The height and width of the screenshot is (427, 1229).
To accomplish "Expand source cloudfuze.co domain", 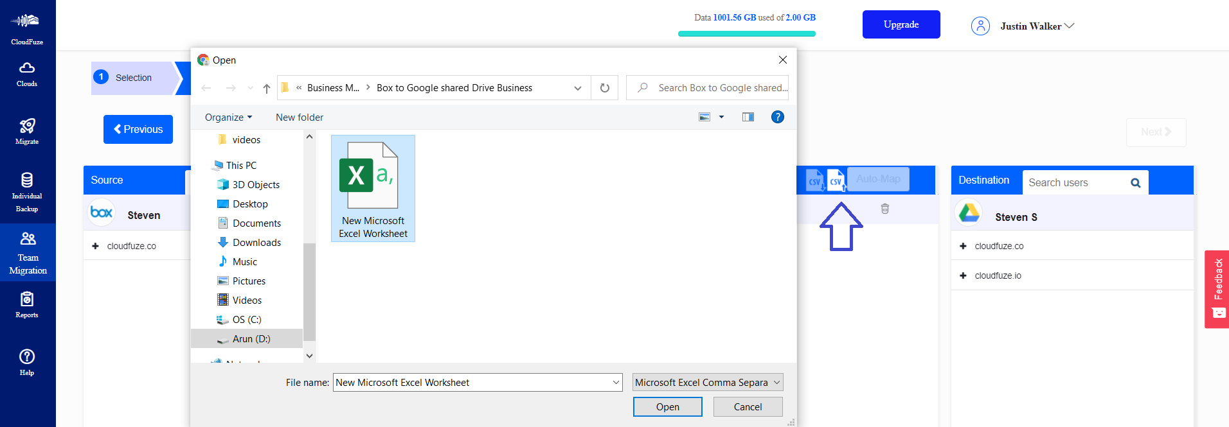I will click(x=96, y=246).
